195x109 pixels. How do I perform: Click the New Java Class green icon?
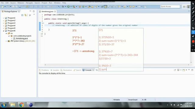coord(83,7)
